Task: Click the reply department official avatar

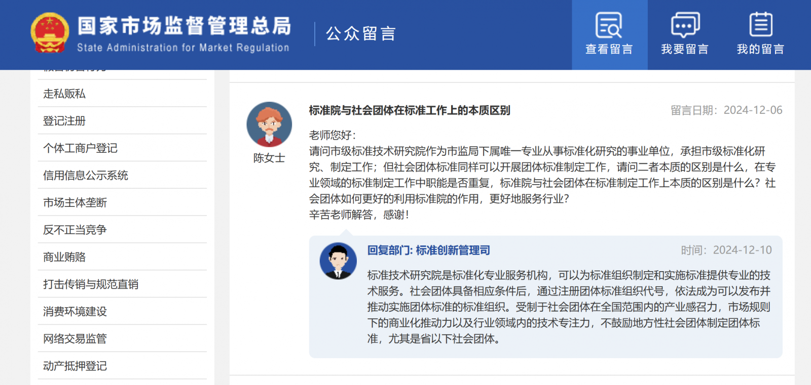Action: (338, 261)
